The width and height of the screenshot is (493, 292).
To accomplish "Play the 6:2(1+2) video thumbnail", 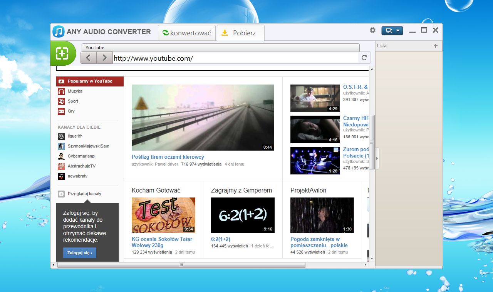I will (x=243, y=215).
